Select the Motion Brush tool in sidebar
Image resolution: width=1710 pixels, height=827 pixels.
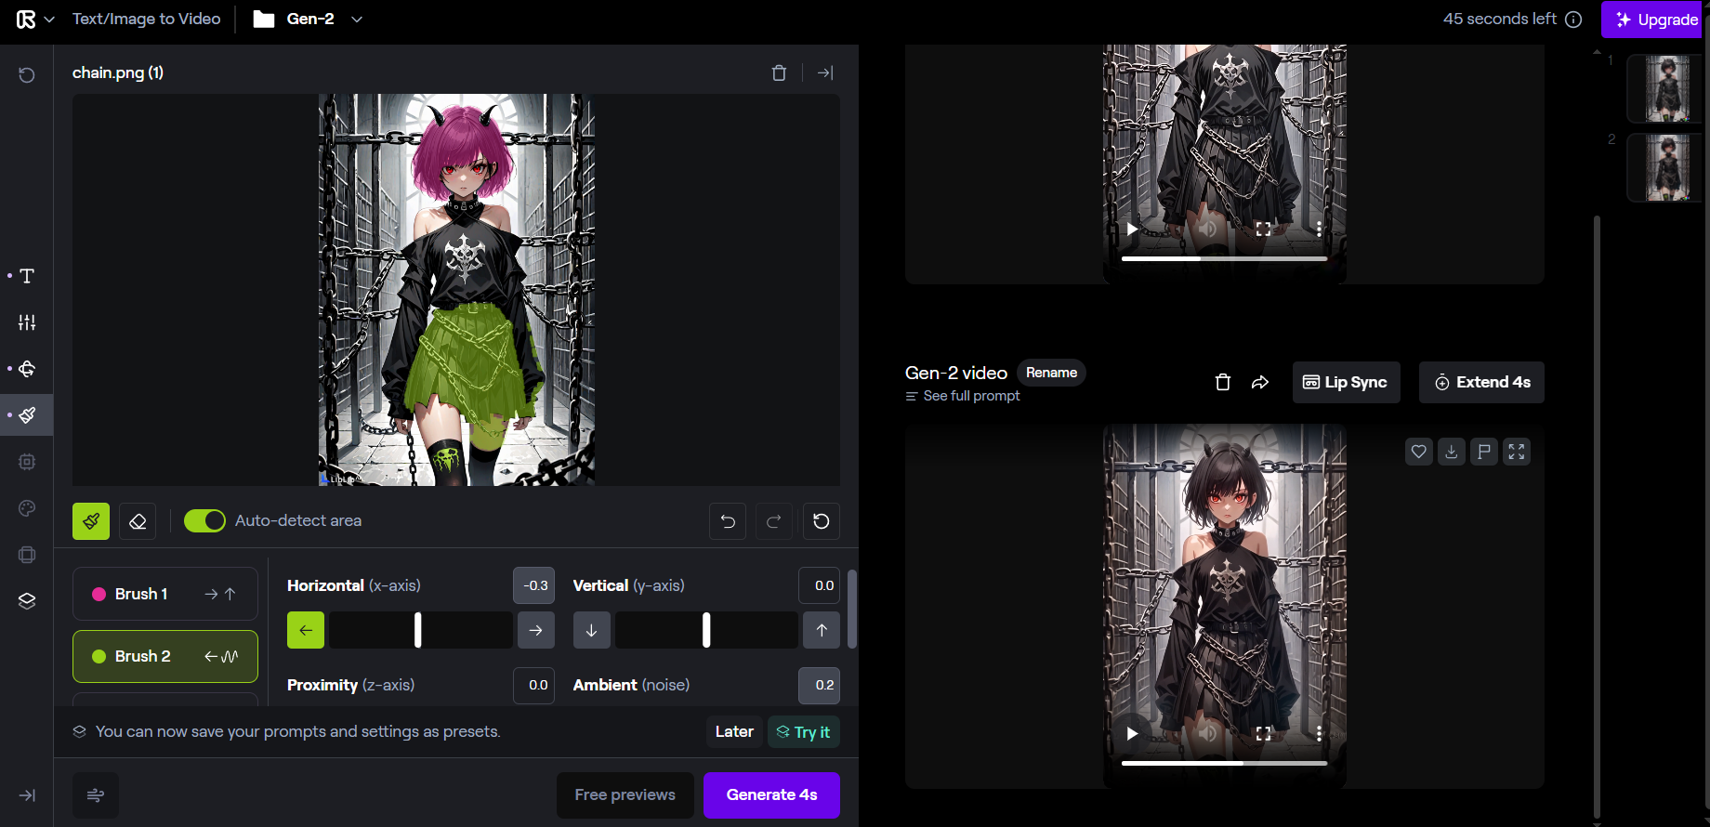point(27,415)
